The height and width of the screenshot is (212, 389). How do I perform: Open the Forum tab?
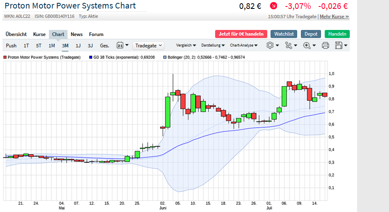click(x=96, y=34)
